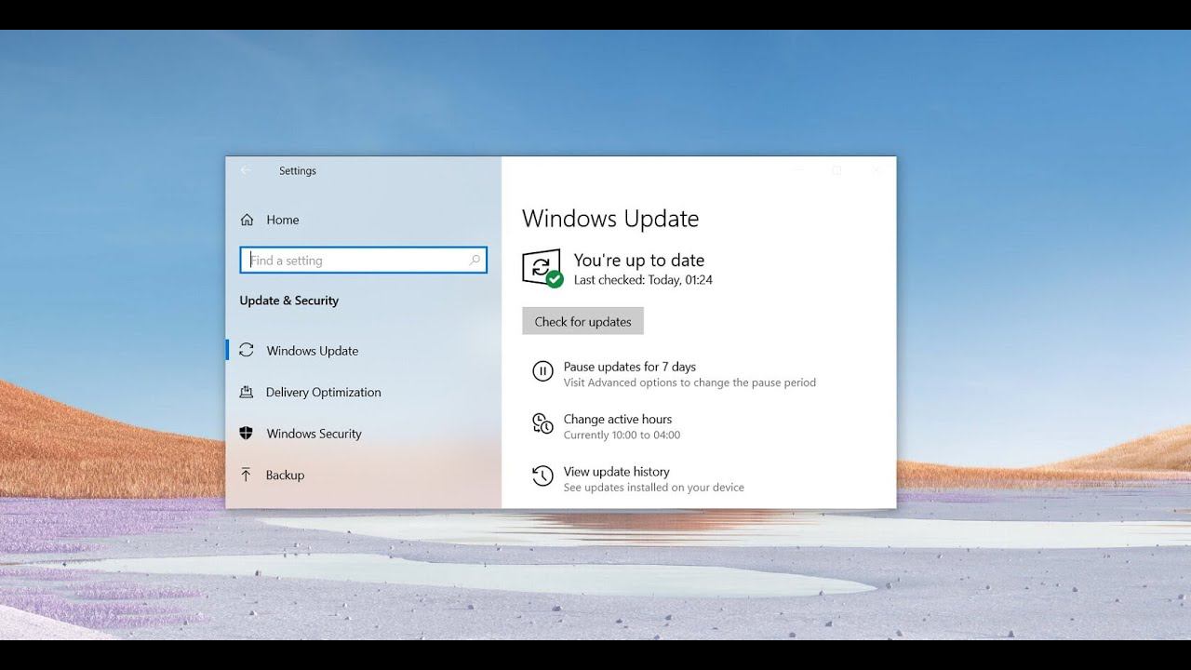Open Change active hours
The height and width of the screenshot is (670, 1191).
point(607,426)
